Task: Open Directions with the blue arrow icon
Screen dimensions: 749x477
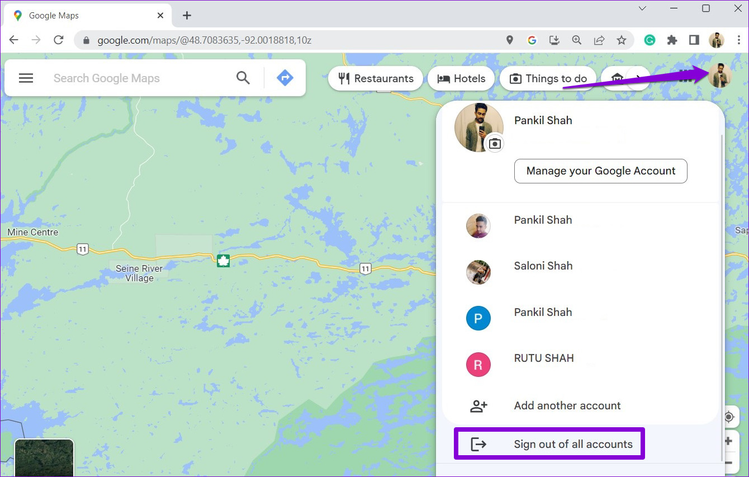Action: point(285,78)
